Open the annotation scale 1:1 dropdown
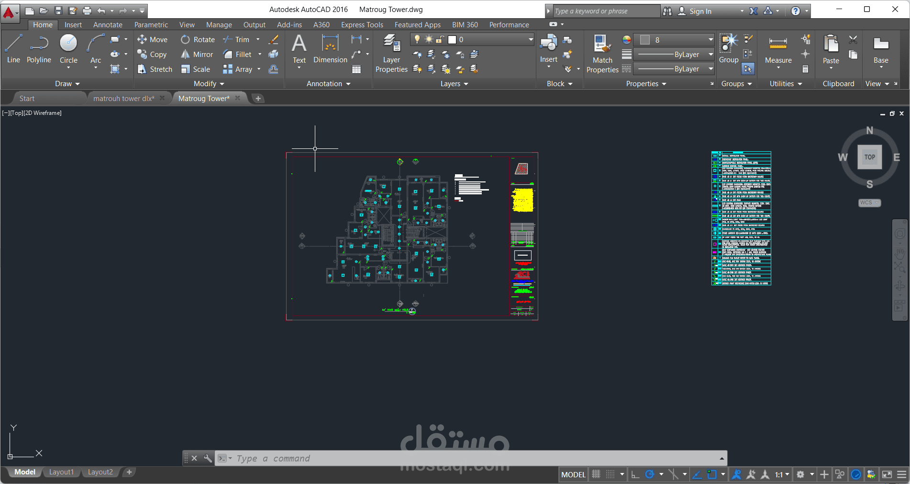 (x=782, y=474)
